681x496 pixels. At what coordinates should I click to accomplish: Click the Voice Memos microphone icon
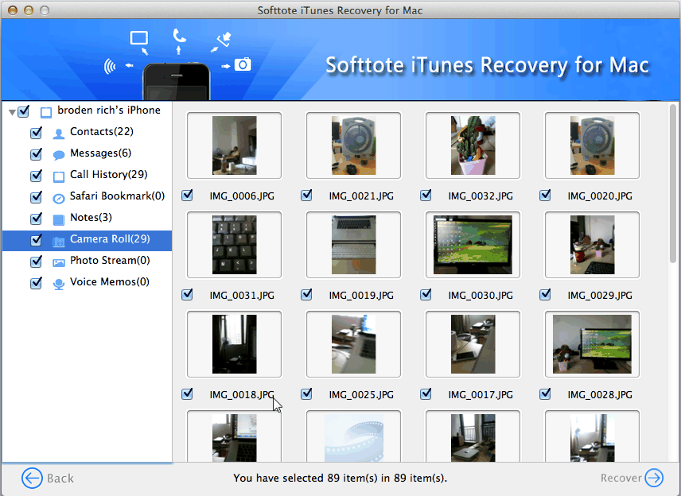click(x=59, y=283)
